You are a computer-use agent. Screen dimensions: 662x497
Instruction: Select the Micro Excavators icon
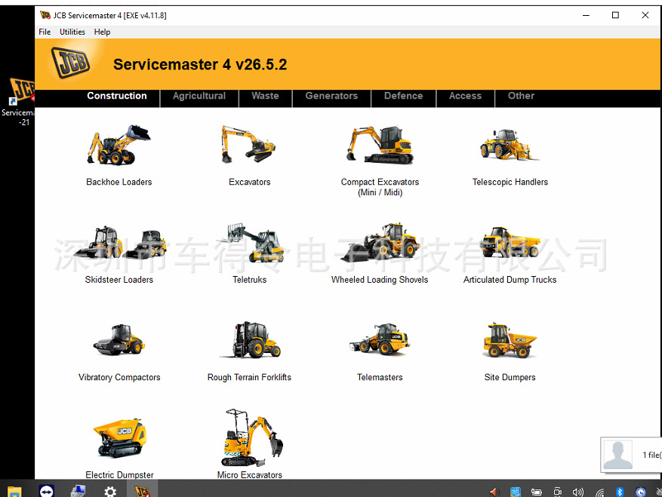[x=251, y=437]
